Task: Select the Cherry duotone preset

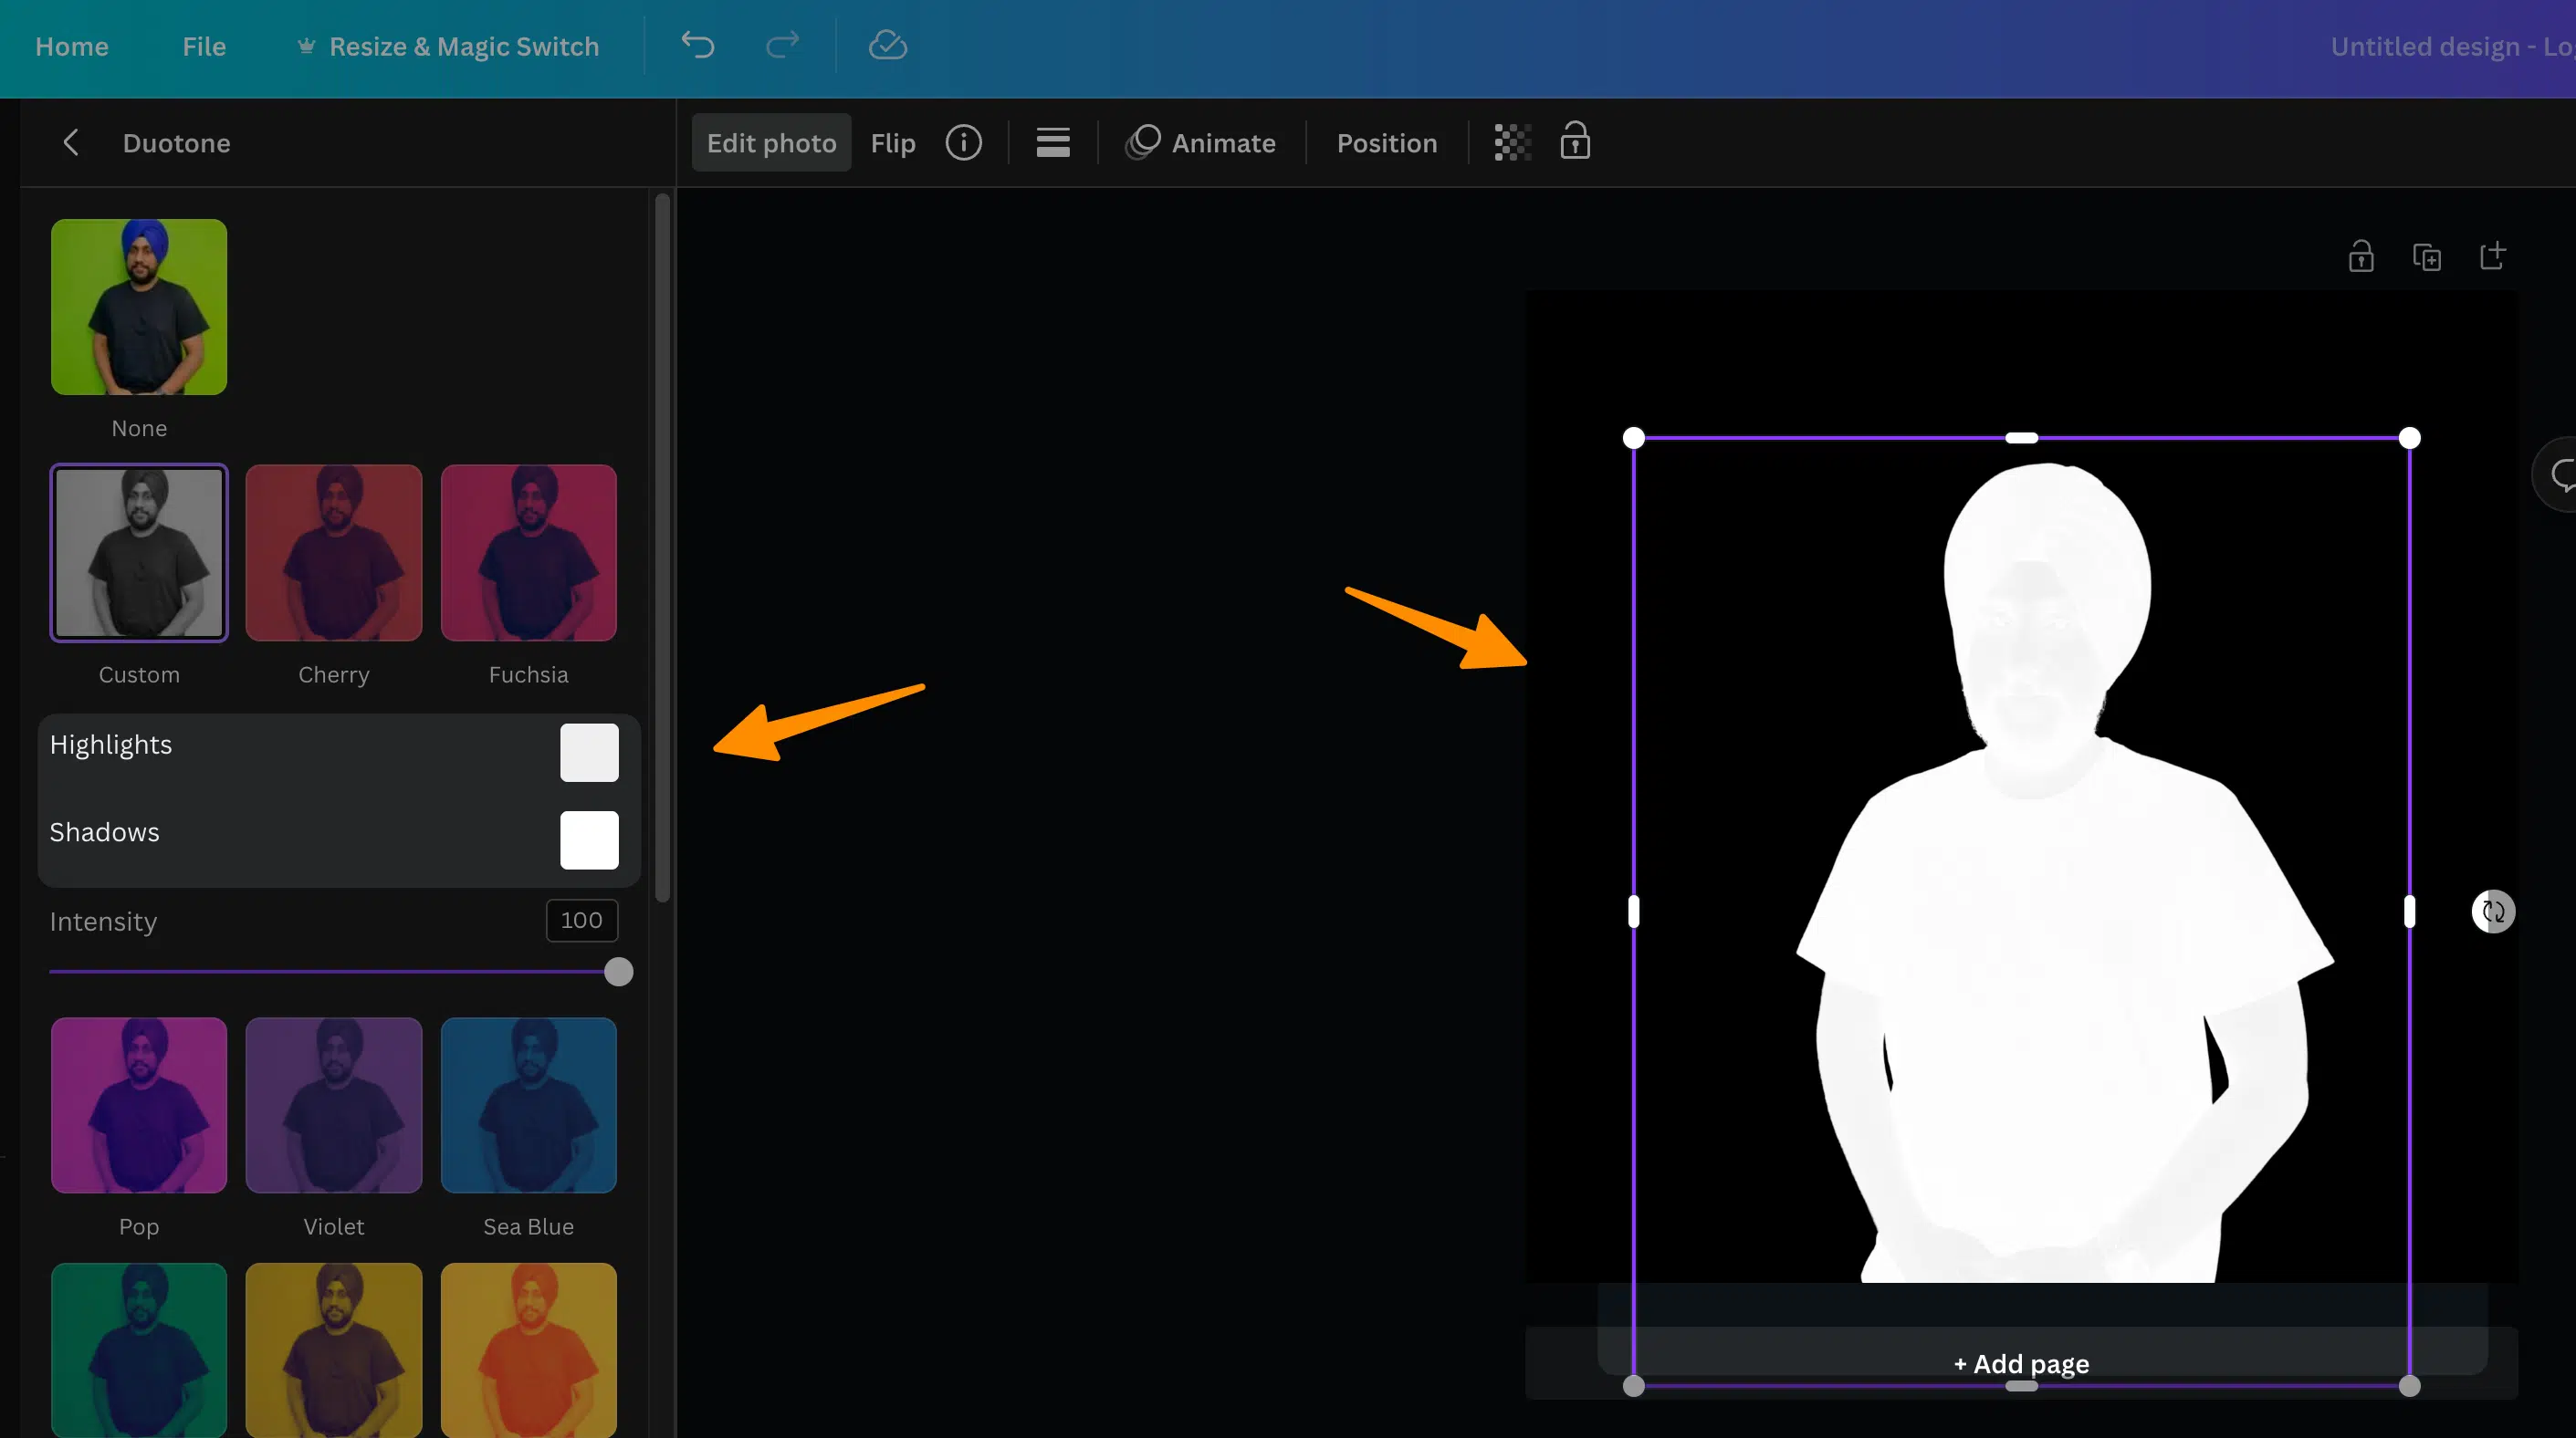Action: click(x=332, y=552)
